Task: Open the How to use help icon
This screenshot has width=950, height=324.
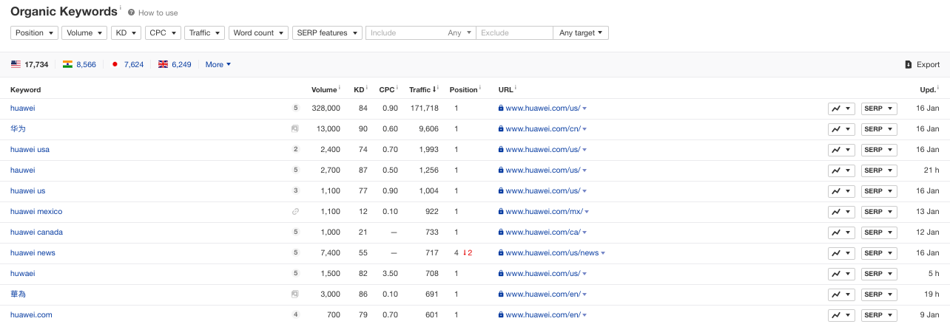Action: (131, 13)
